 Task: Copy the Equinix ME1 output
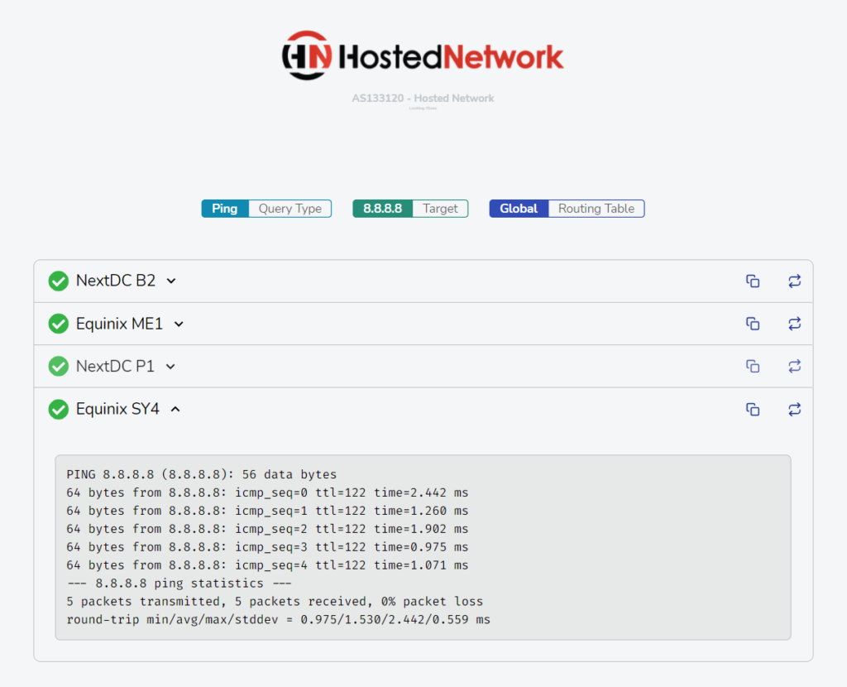tap(753, 324)
